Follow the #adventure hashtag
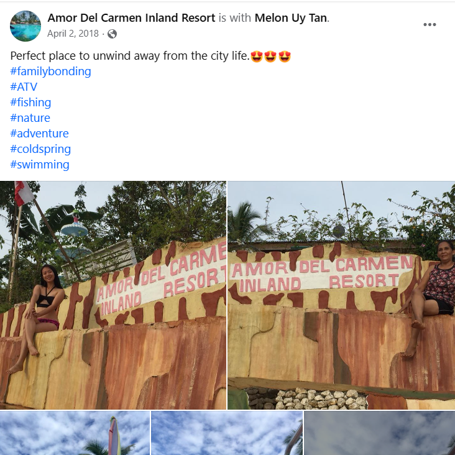The height and width of the screenshot is (455, 455). 39,134
